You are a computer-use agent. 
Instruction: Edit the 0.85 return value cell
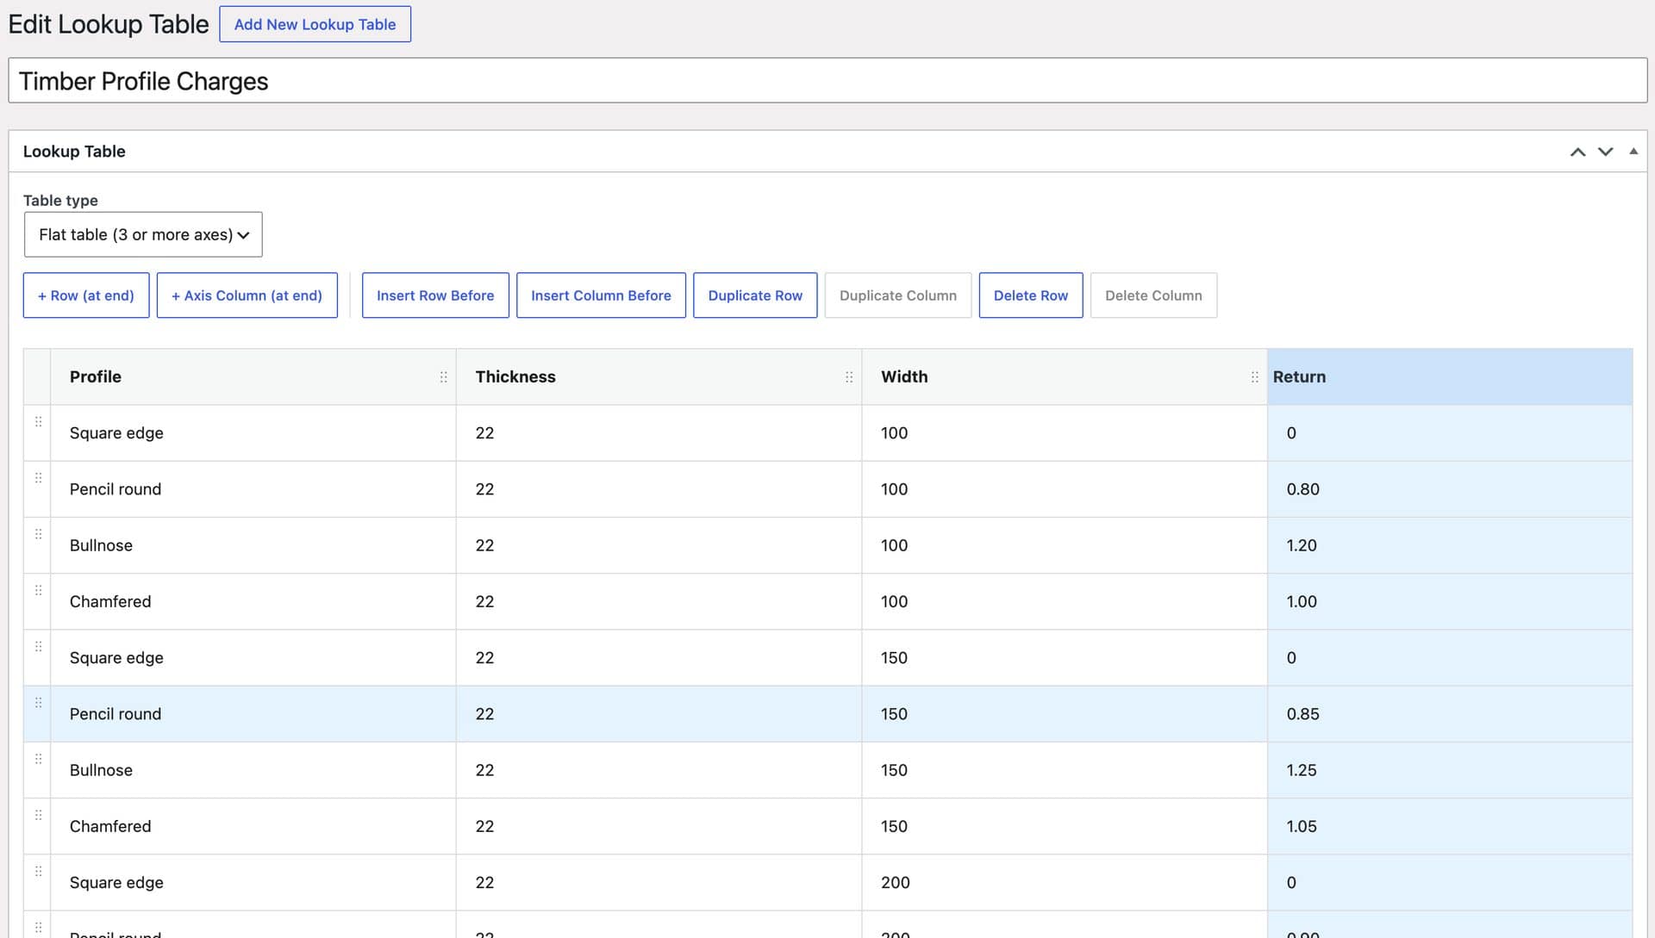click(x=1450, y=714)
